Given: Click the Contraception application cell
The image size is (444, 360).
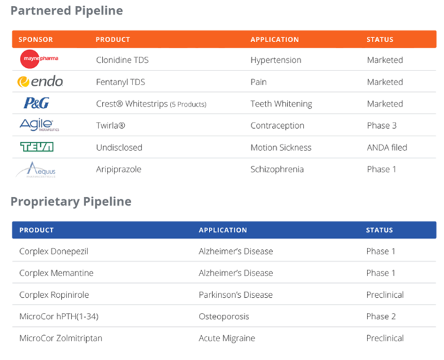Looking at the screenshot, I should 277,125.
